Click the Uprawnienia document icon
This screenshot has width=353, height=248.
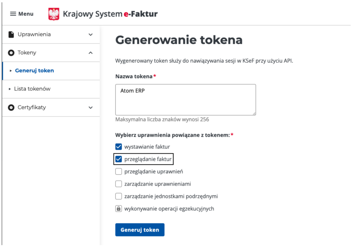tap(11, 34)
